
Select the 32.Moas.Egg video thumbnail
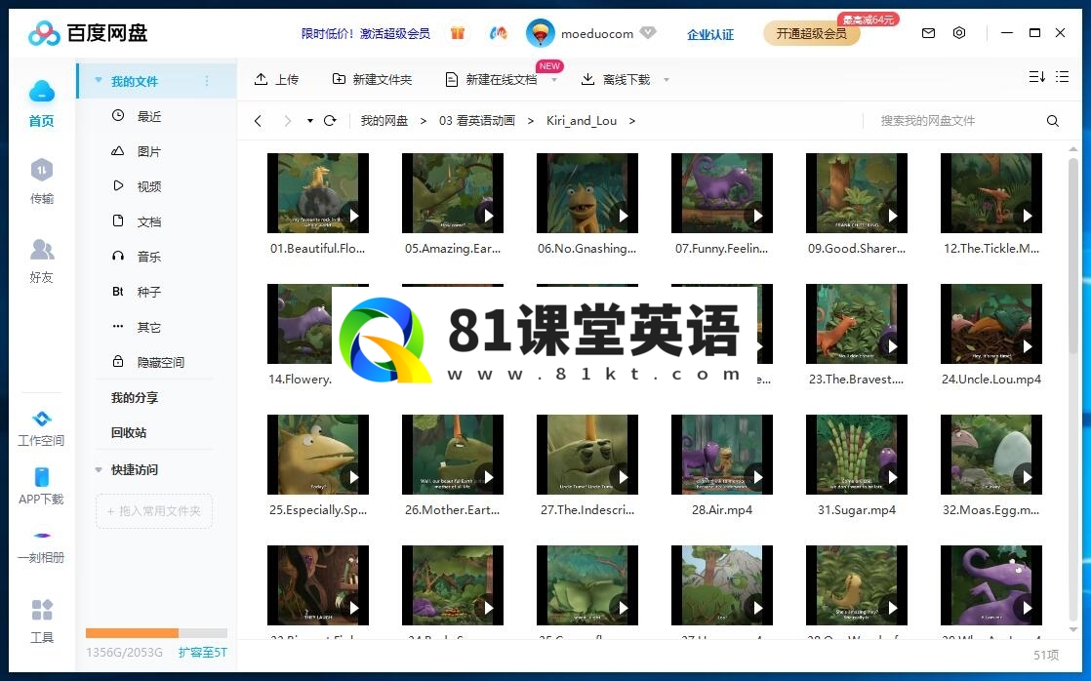click(x=991, y=455)
